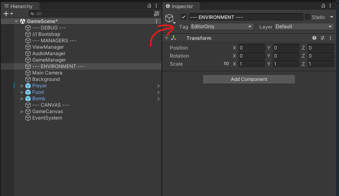
Task: Click the Add Component button
Action: (x=249, y=79)
